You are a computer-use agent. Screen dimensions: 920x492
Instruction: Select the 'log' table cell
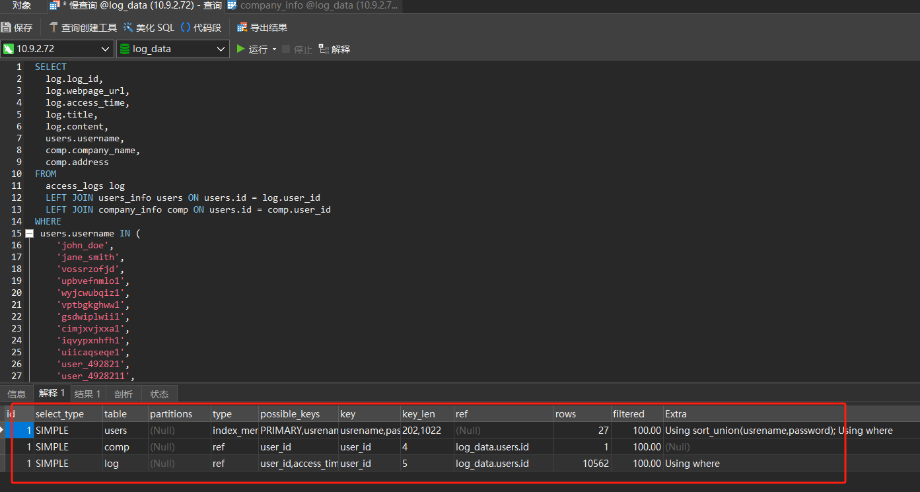click(125, 464)
